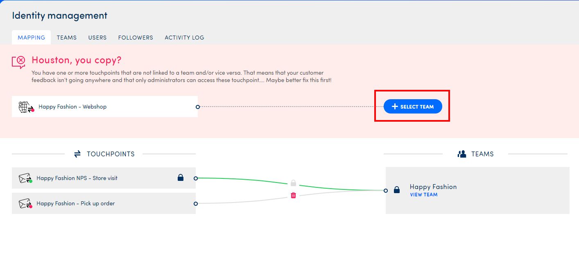Go to the Users tab

coord(97,38)
